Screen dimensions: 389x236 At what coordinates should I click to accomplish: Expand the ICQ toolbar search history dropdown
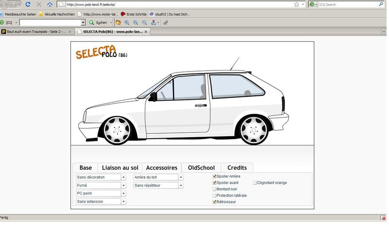tap(83, 22)
